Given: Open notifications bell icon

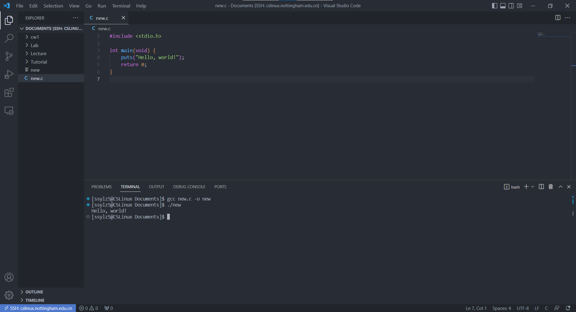Looking at the screenshot, I should pyautogui.click(x=568, y=308).
